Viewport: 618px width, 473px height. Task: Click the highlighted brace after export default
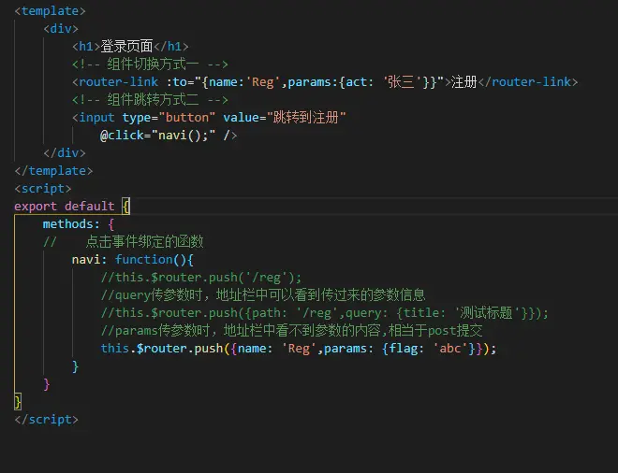pyautogui.click(x=125, y=207)
